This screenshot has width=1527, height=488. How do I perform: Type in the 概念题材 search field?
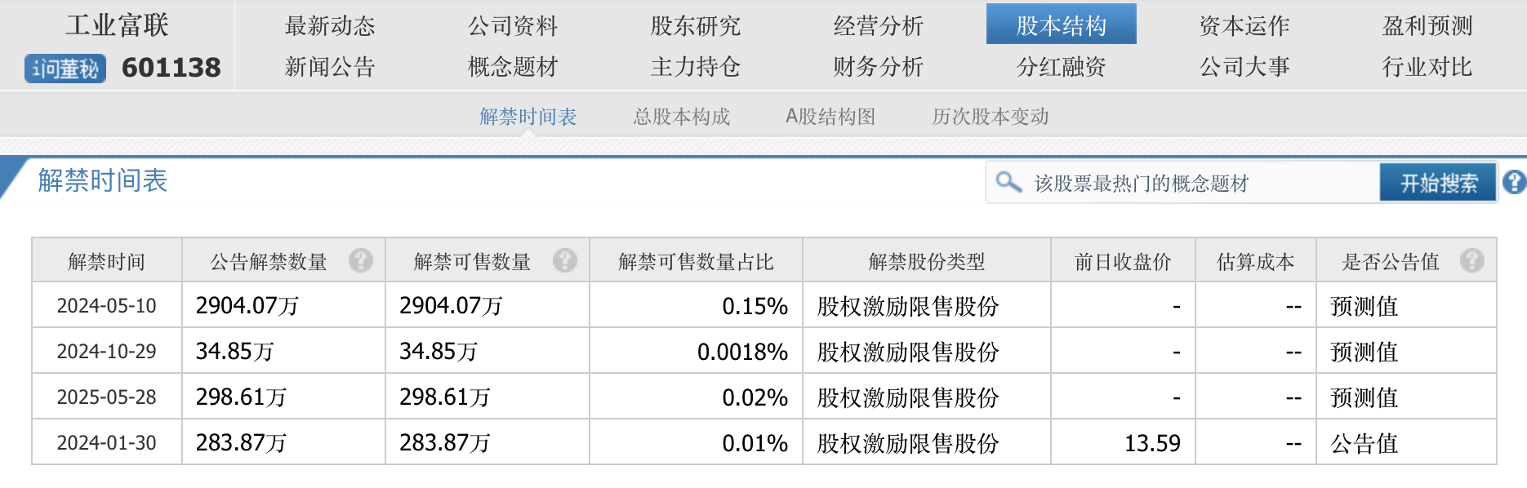pos(1200,183)
